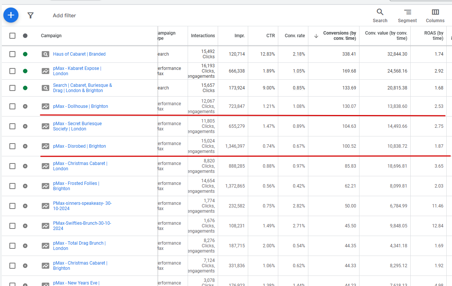This screenshot has height=286, width=452.
Task: Open the filter funnel icon
Action: tap(30, 15)
